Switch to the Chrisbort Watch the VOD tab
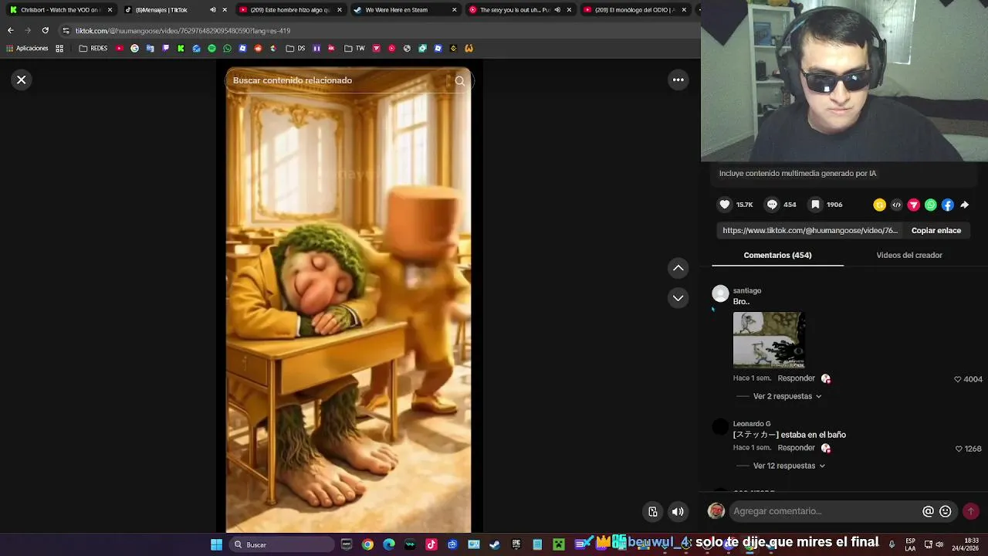 click(62, 10)
